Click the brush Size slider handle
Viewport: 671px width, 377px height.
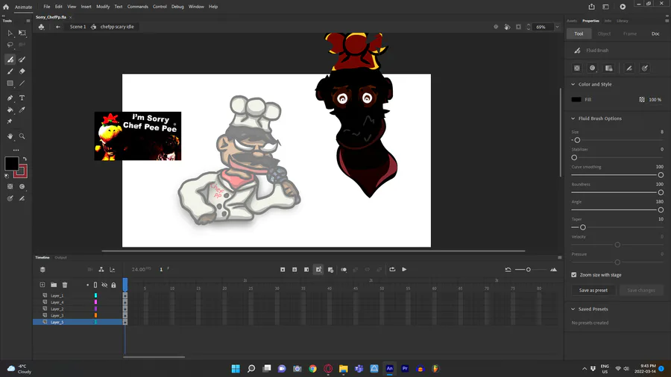[x=577, y=140]
